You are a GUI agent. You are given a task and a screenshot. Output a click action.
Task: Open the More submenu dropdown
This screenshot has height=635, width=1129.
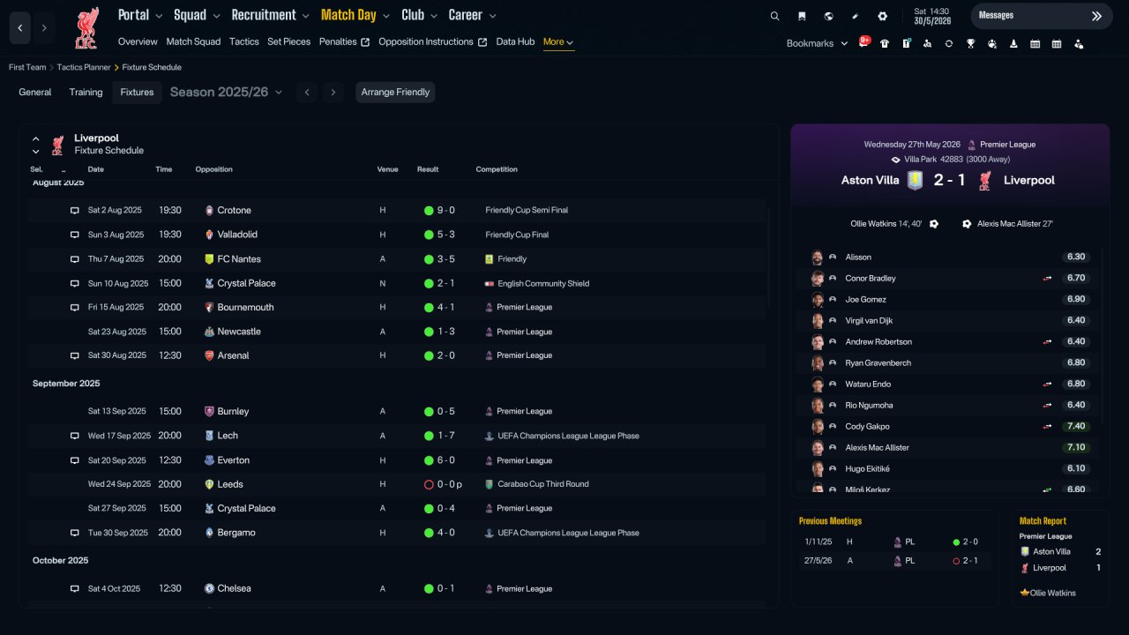point(558,42)
